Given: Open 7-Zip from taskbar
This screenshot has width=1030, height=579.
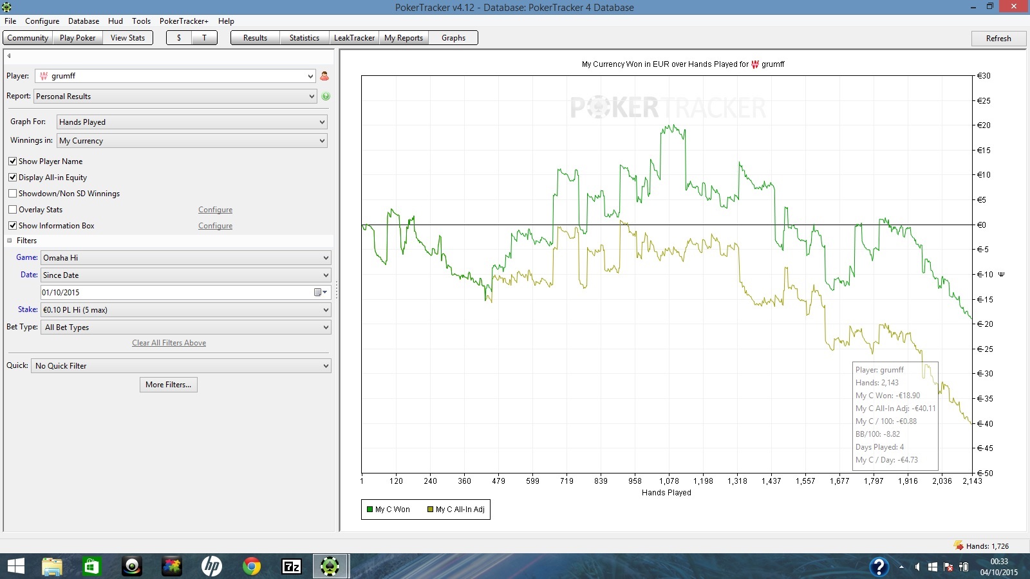Looking at the screenshot, I should 292,566.
